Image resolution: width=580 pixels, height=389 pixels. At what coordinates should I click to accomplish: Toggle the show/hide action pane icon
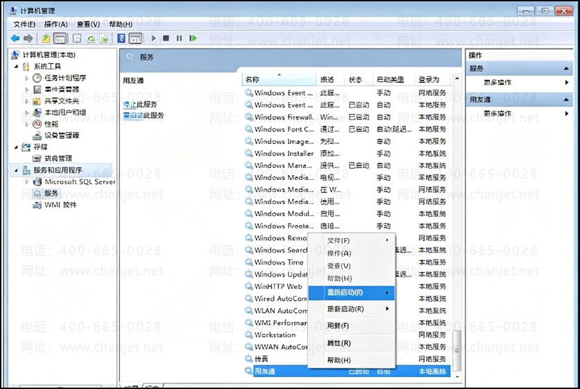point(135,38)
